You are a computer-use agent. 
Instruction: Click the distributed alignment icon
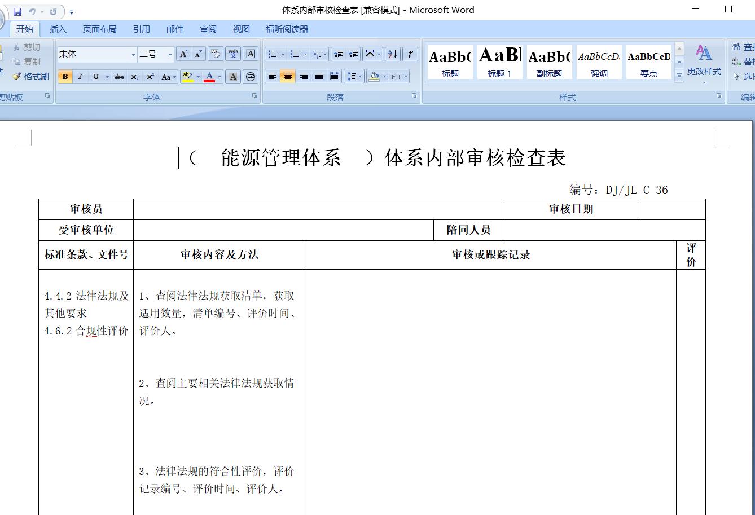[x=335, y=77]
